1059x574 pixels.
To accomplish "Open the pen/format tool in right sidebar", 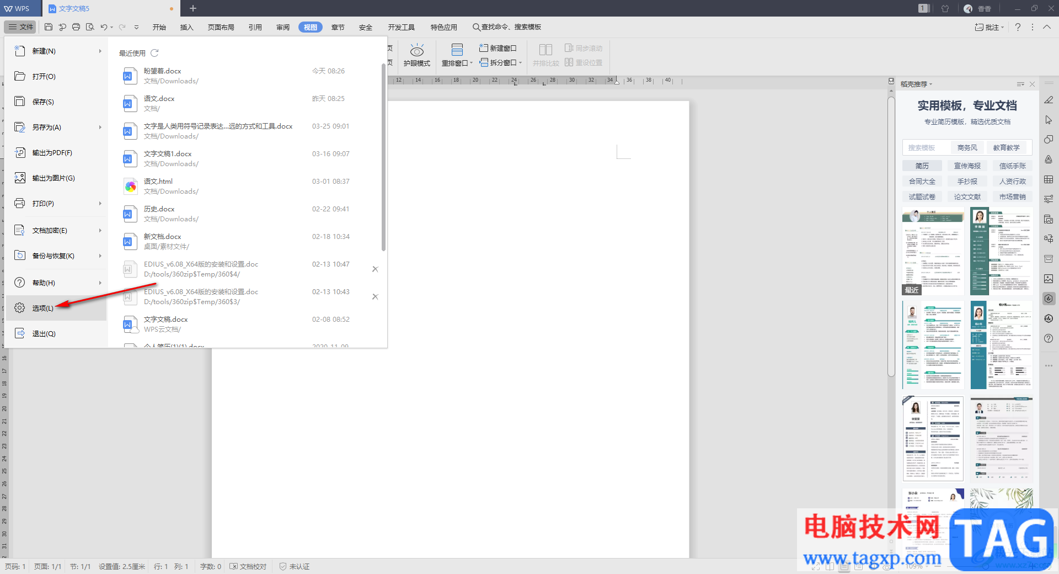I will 1049,100.
